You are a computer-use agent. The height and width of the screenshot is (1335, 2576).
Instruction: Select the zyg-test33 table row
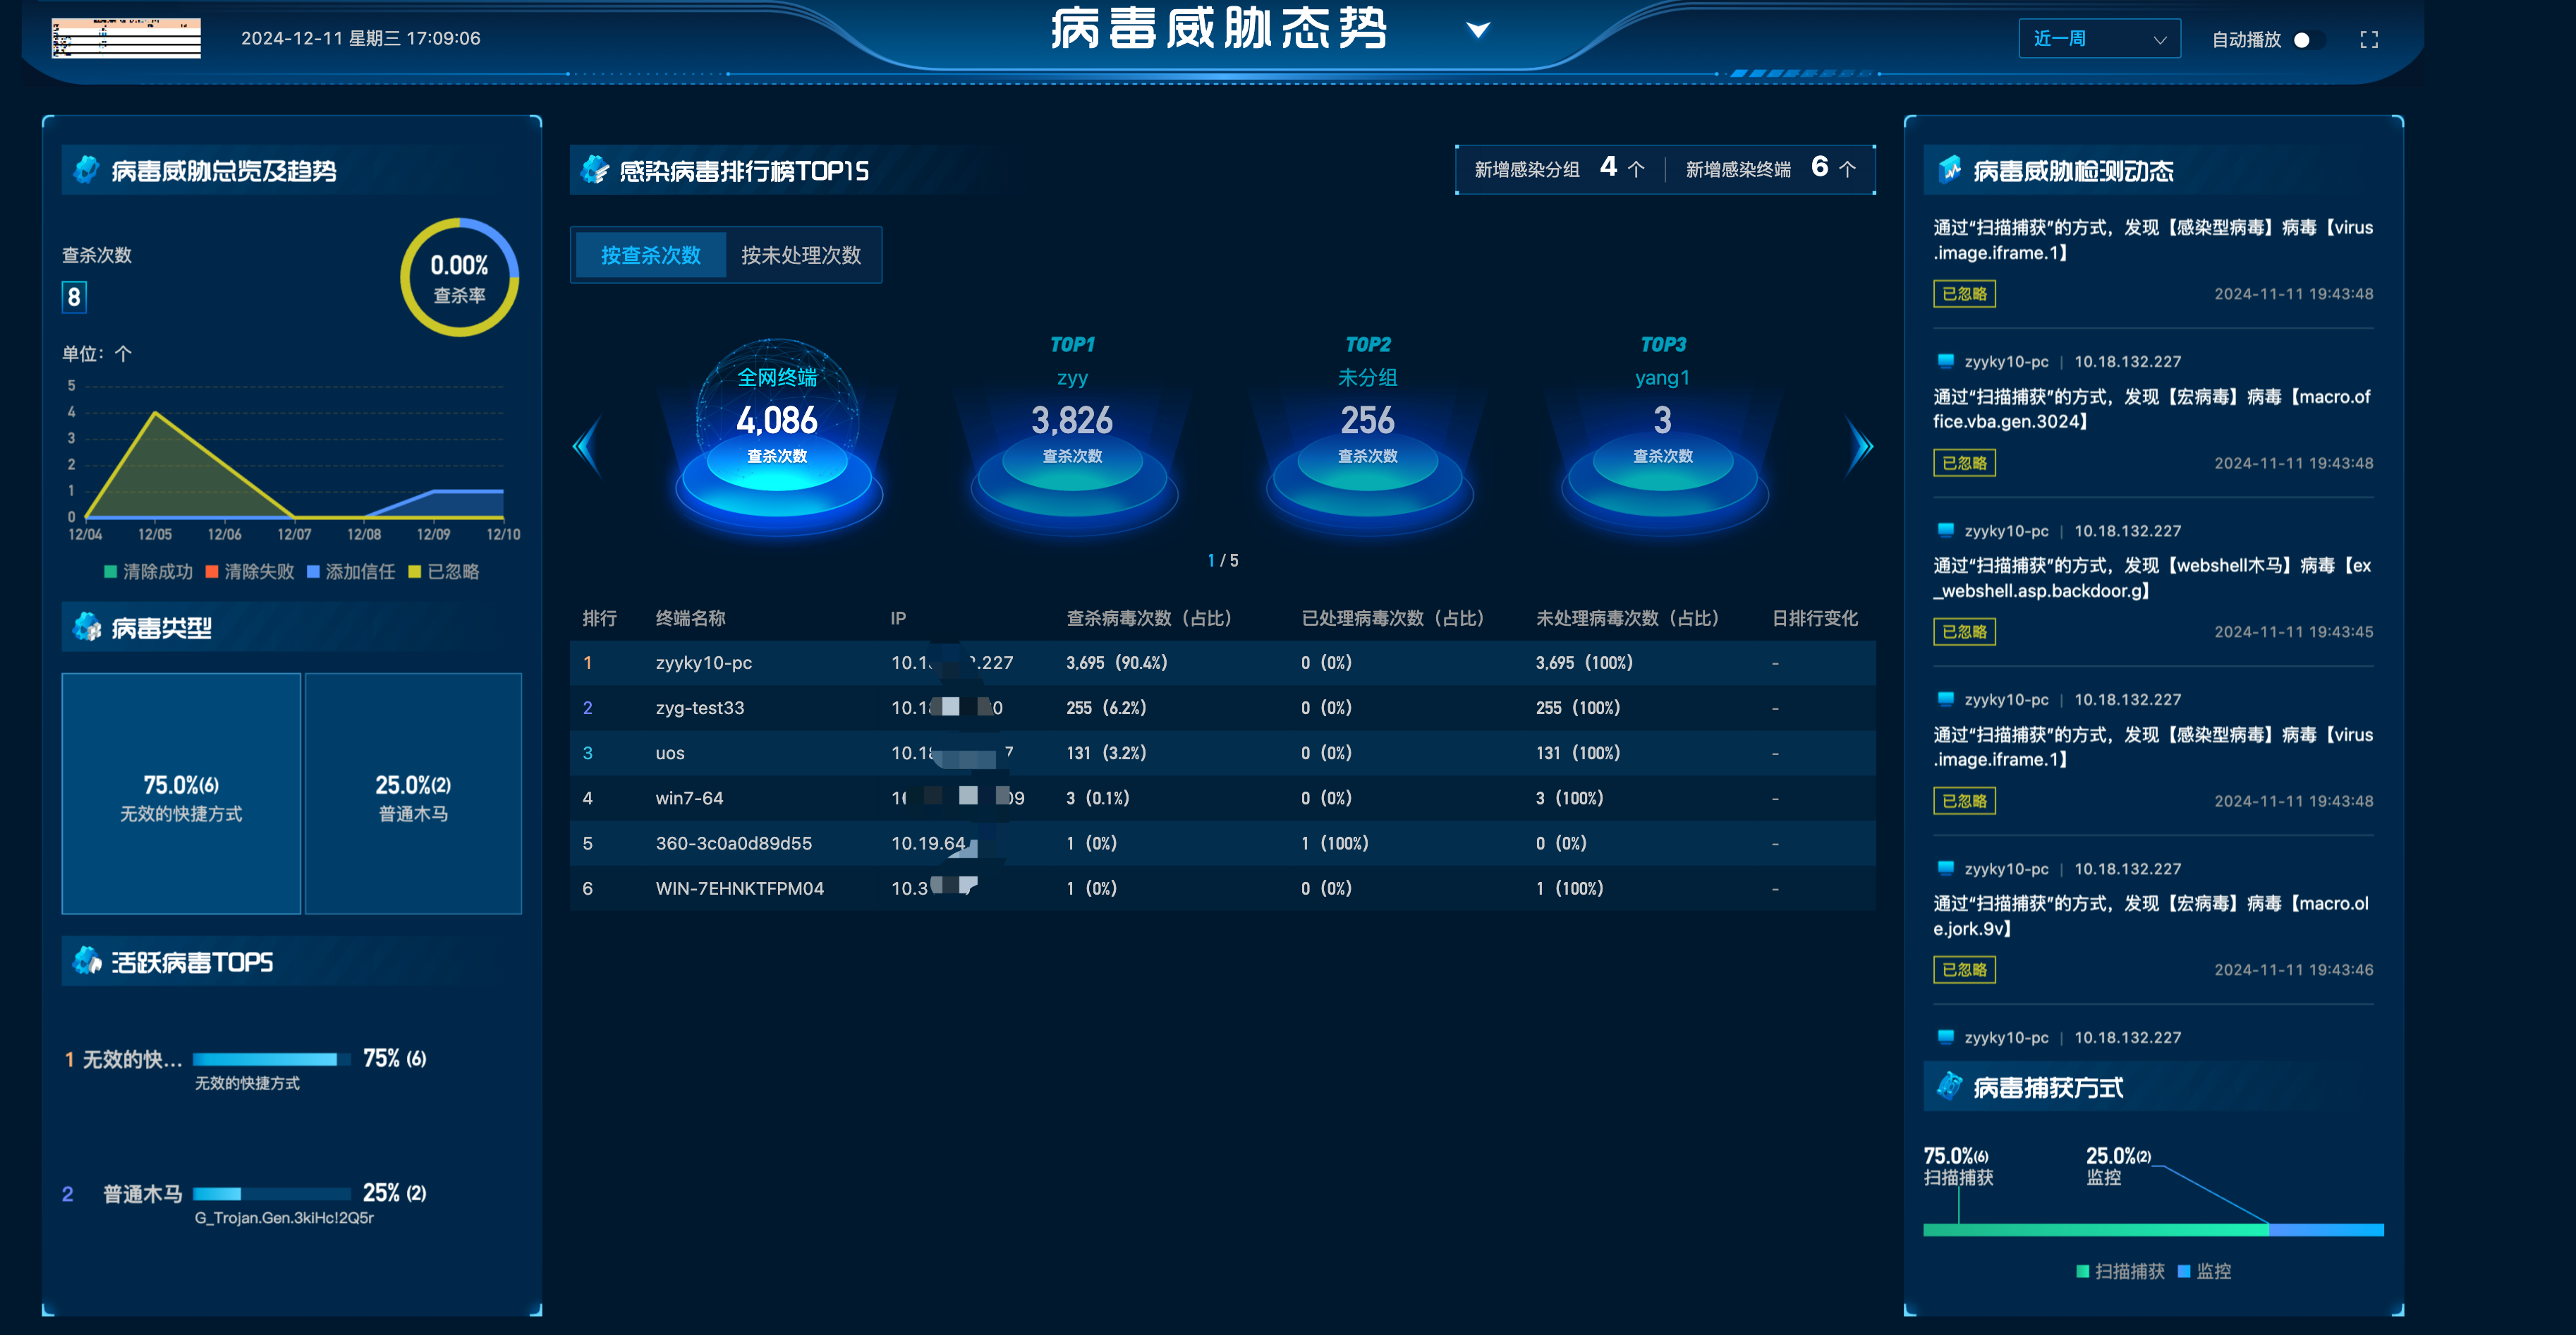pos(1222,707)
